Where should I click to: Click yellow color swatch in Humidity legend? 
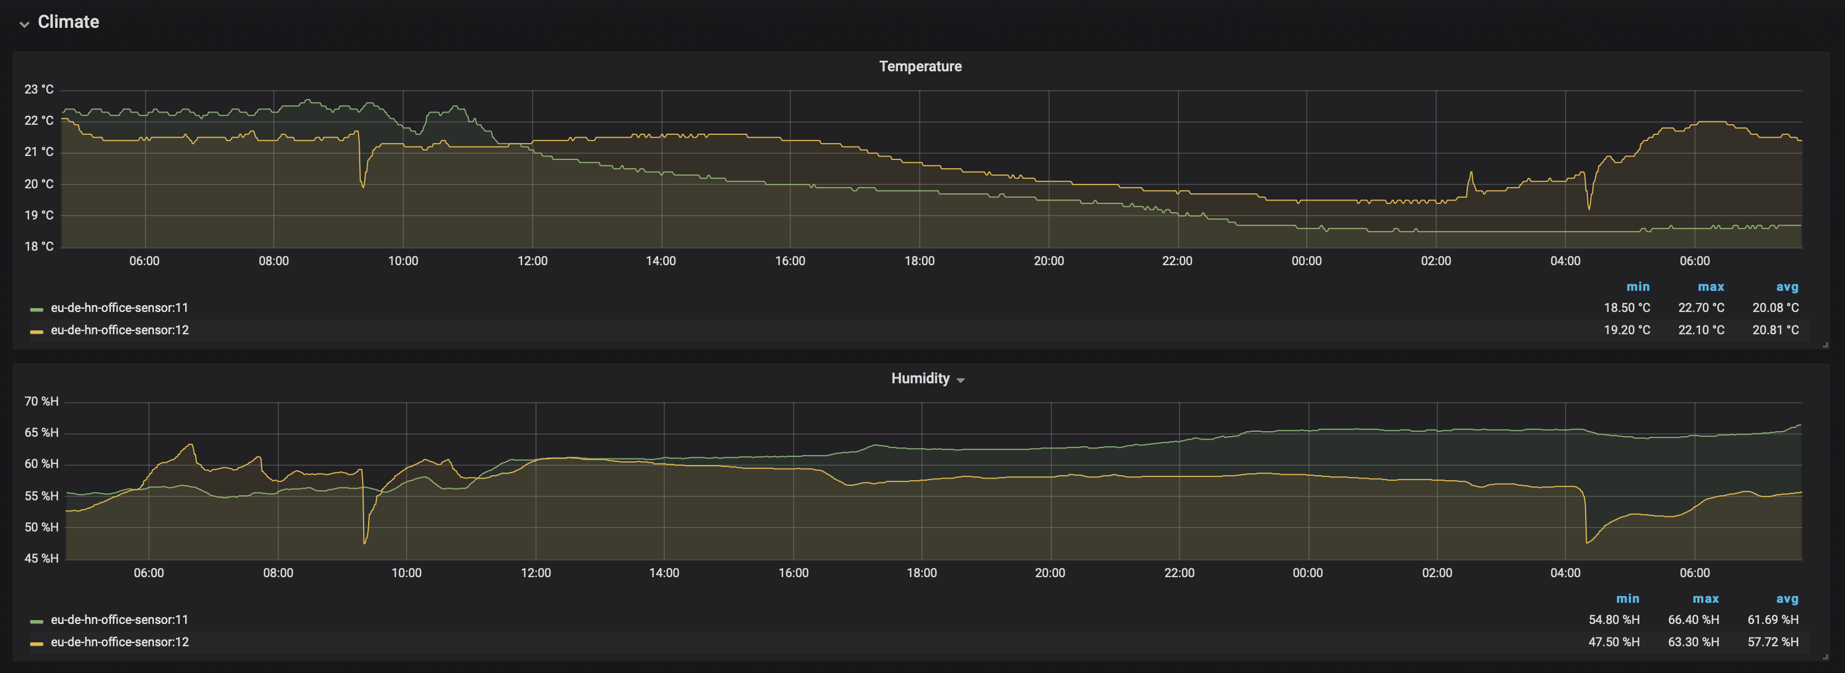pyautogui.click(x=36, y=643)
